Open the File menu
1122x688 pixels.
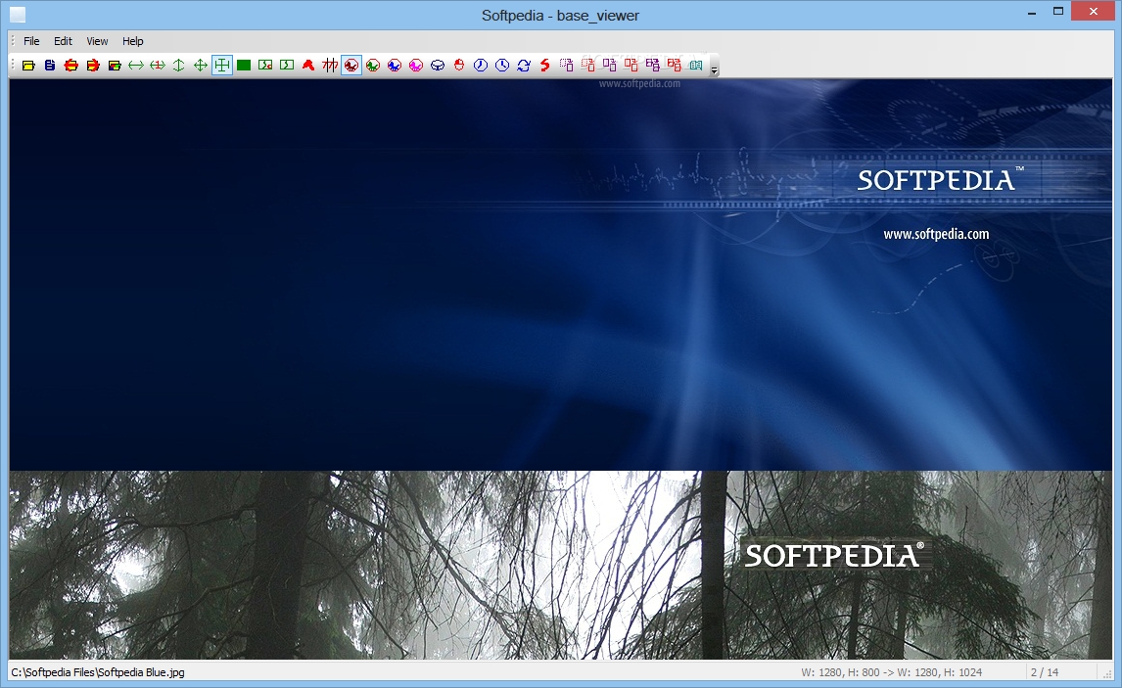click(x=31, y=41)
